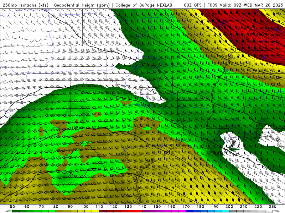285x213 pixels.
Task: Click the color bar's left end arrow
Action: (9, 211)
